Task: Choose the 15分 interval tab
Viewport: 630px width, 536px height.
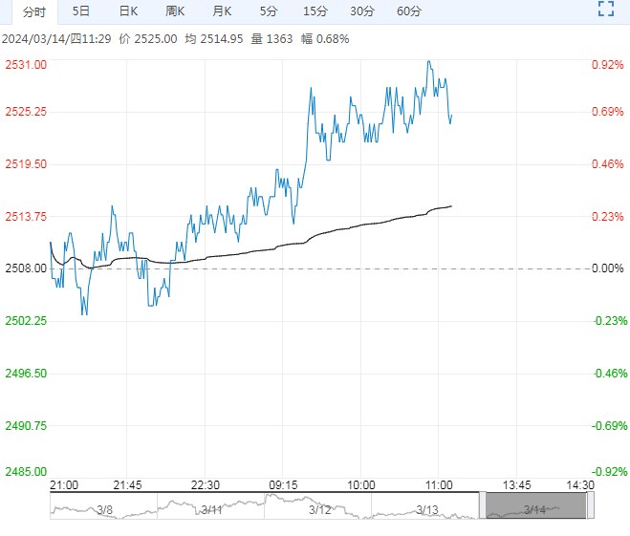Action: pos(315,11)
